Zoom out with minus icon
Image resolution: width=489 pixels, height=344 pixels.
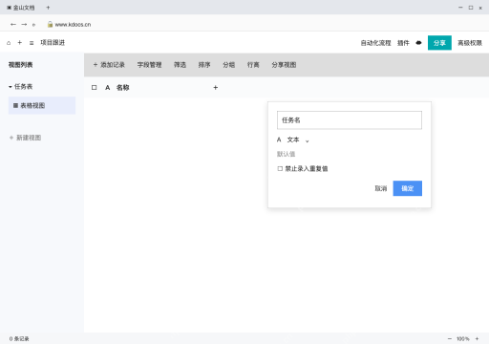(450, 338)
